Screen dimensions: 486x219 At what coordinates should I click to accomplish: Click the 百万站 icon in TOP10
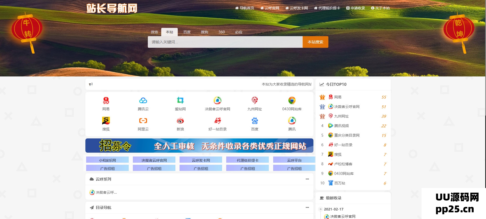coord(330,183)
